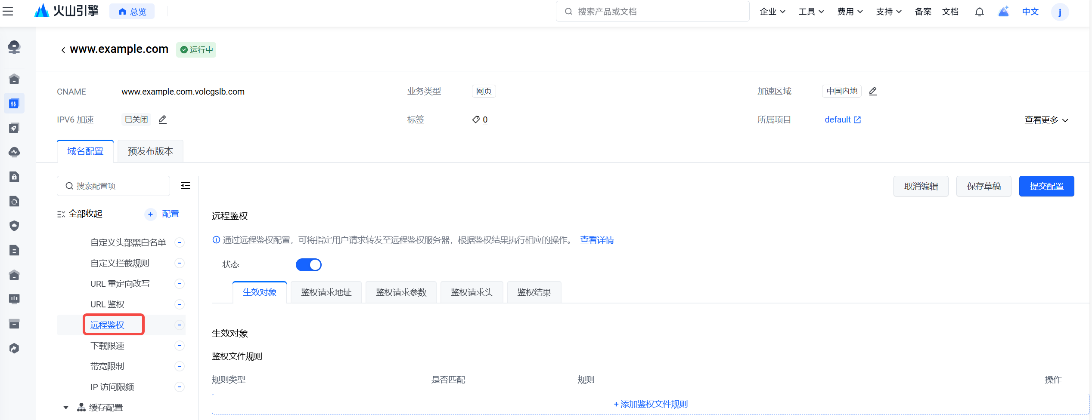Click the 提交配置 button
Viewport: 1092px width, 420px height.
pos(1046,186)
